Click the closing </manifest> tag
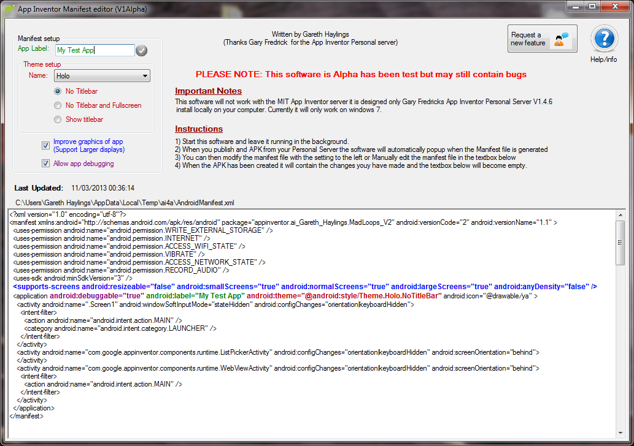 (x=26, y=416)
